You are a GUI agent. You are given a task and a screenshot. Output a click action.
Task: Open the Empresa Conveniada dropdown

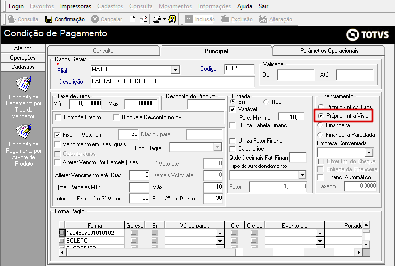[369, 152]
